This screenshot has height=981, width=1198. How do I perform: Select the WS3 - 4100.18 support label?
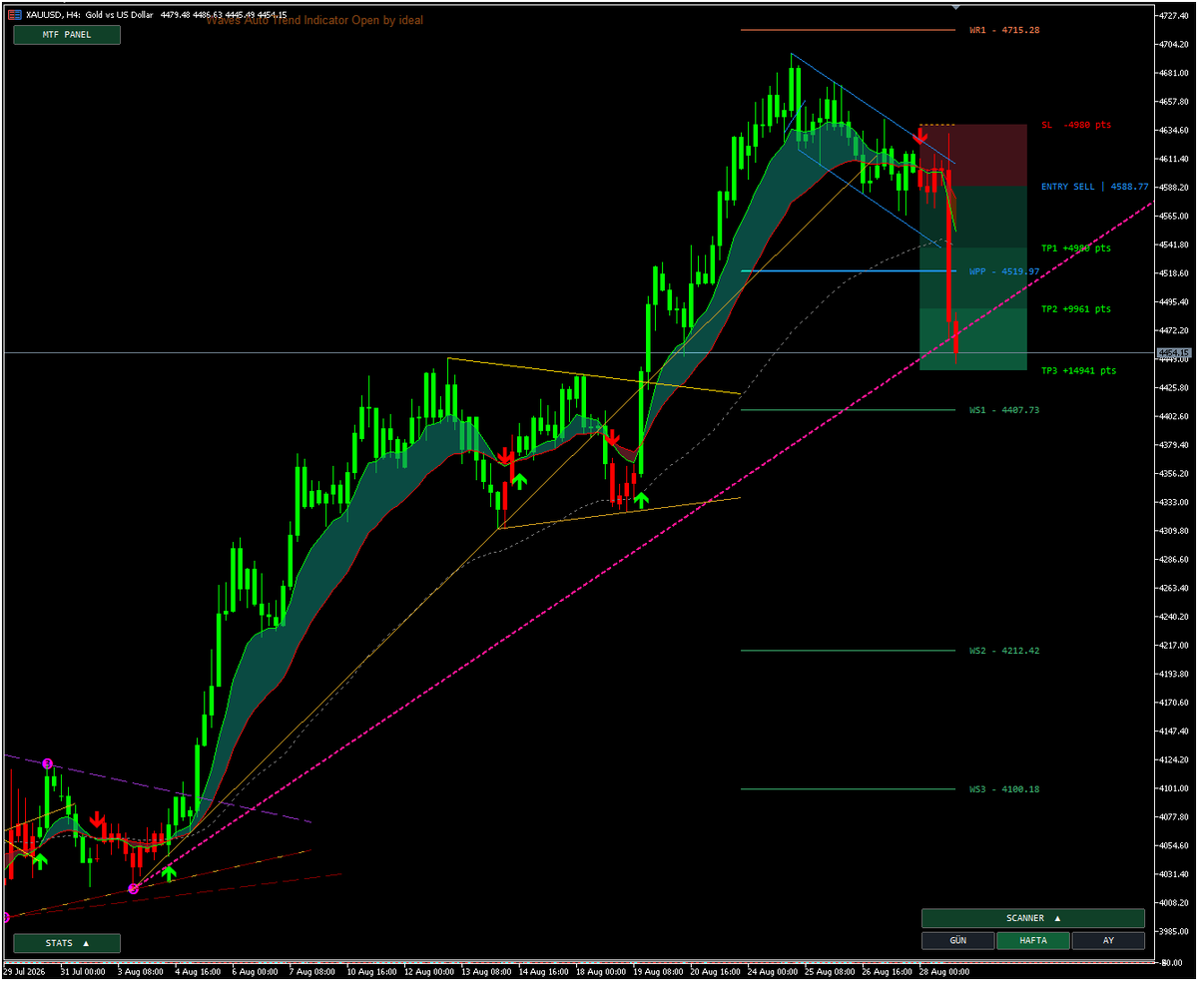click(x=1004, y=789)
